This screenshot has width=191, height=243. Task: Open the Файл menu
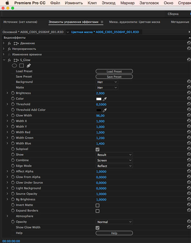[55, 3]
